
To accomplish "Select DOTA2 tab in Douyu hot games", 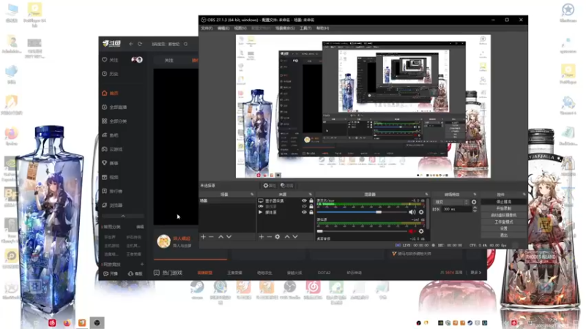I will coord(324,273).
